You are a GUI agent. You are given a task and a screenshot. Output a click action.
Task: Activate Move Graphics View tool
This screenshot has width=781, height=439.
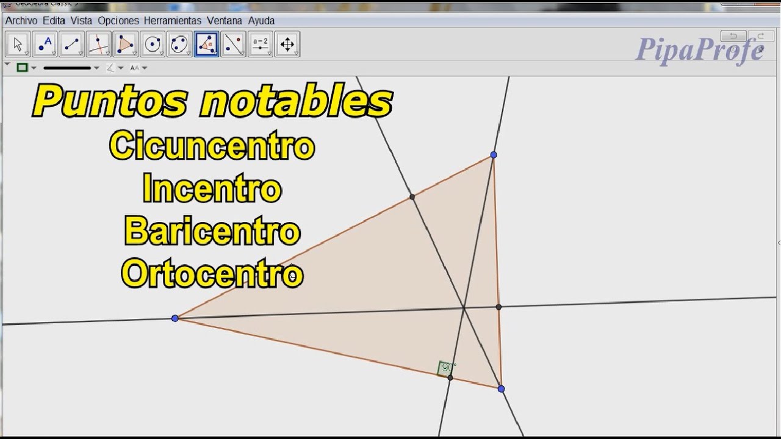tap(287, 45)
